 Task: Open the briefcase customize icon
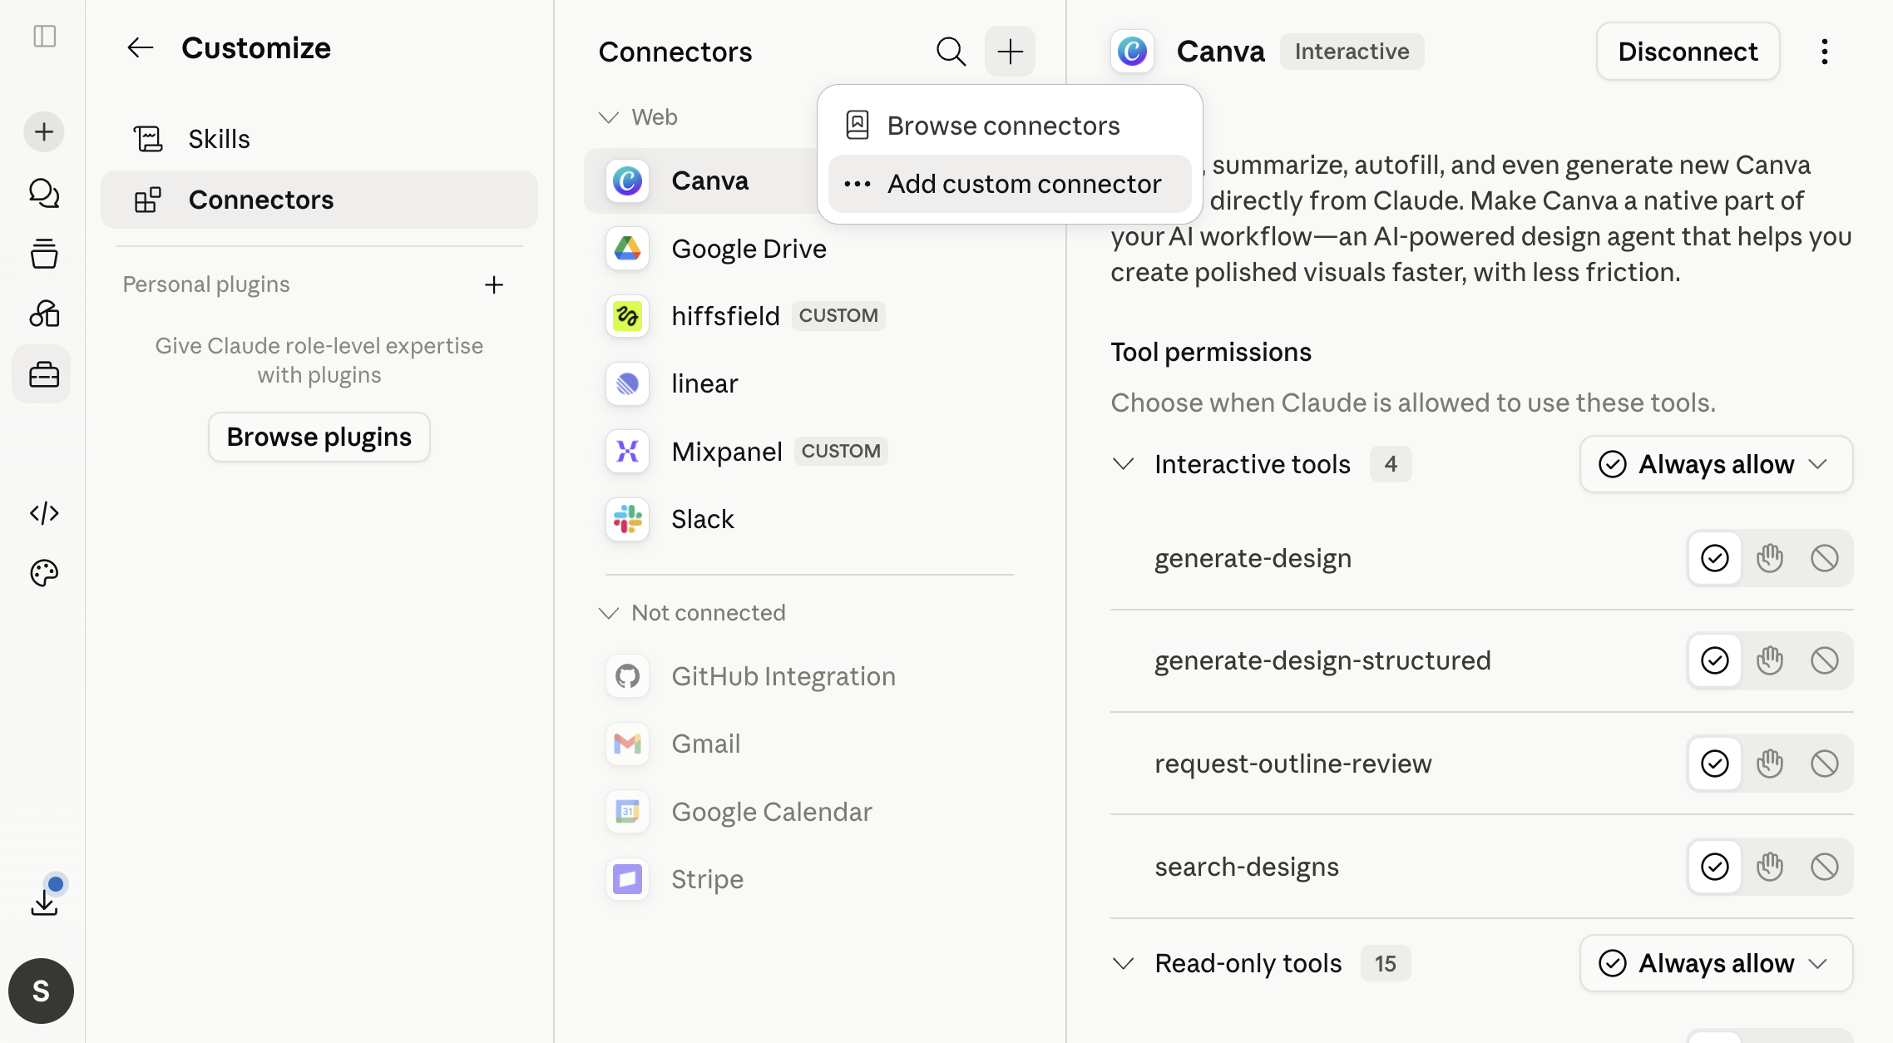[44, 374]
